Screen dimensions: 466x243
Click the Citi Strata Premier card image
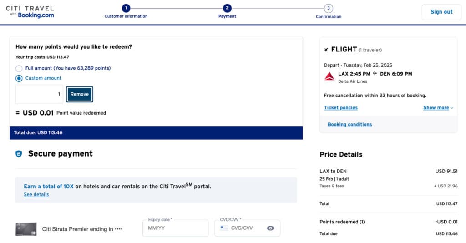[x=26, y=229]
